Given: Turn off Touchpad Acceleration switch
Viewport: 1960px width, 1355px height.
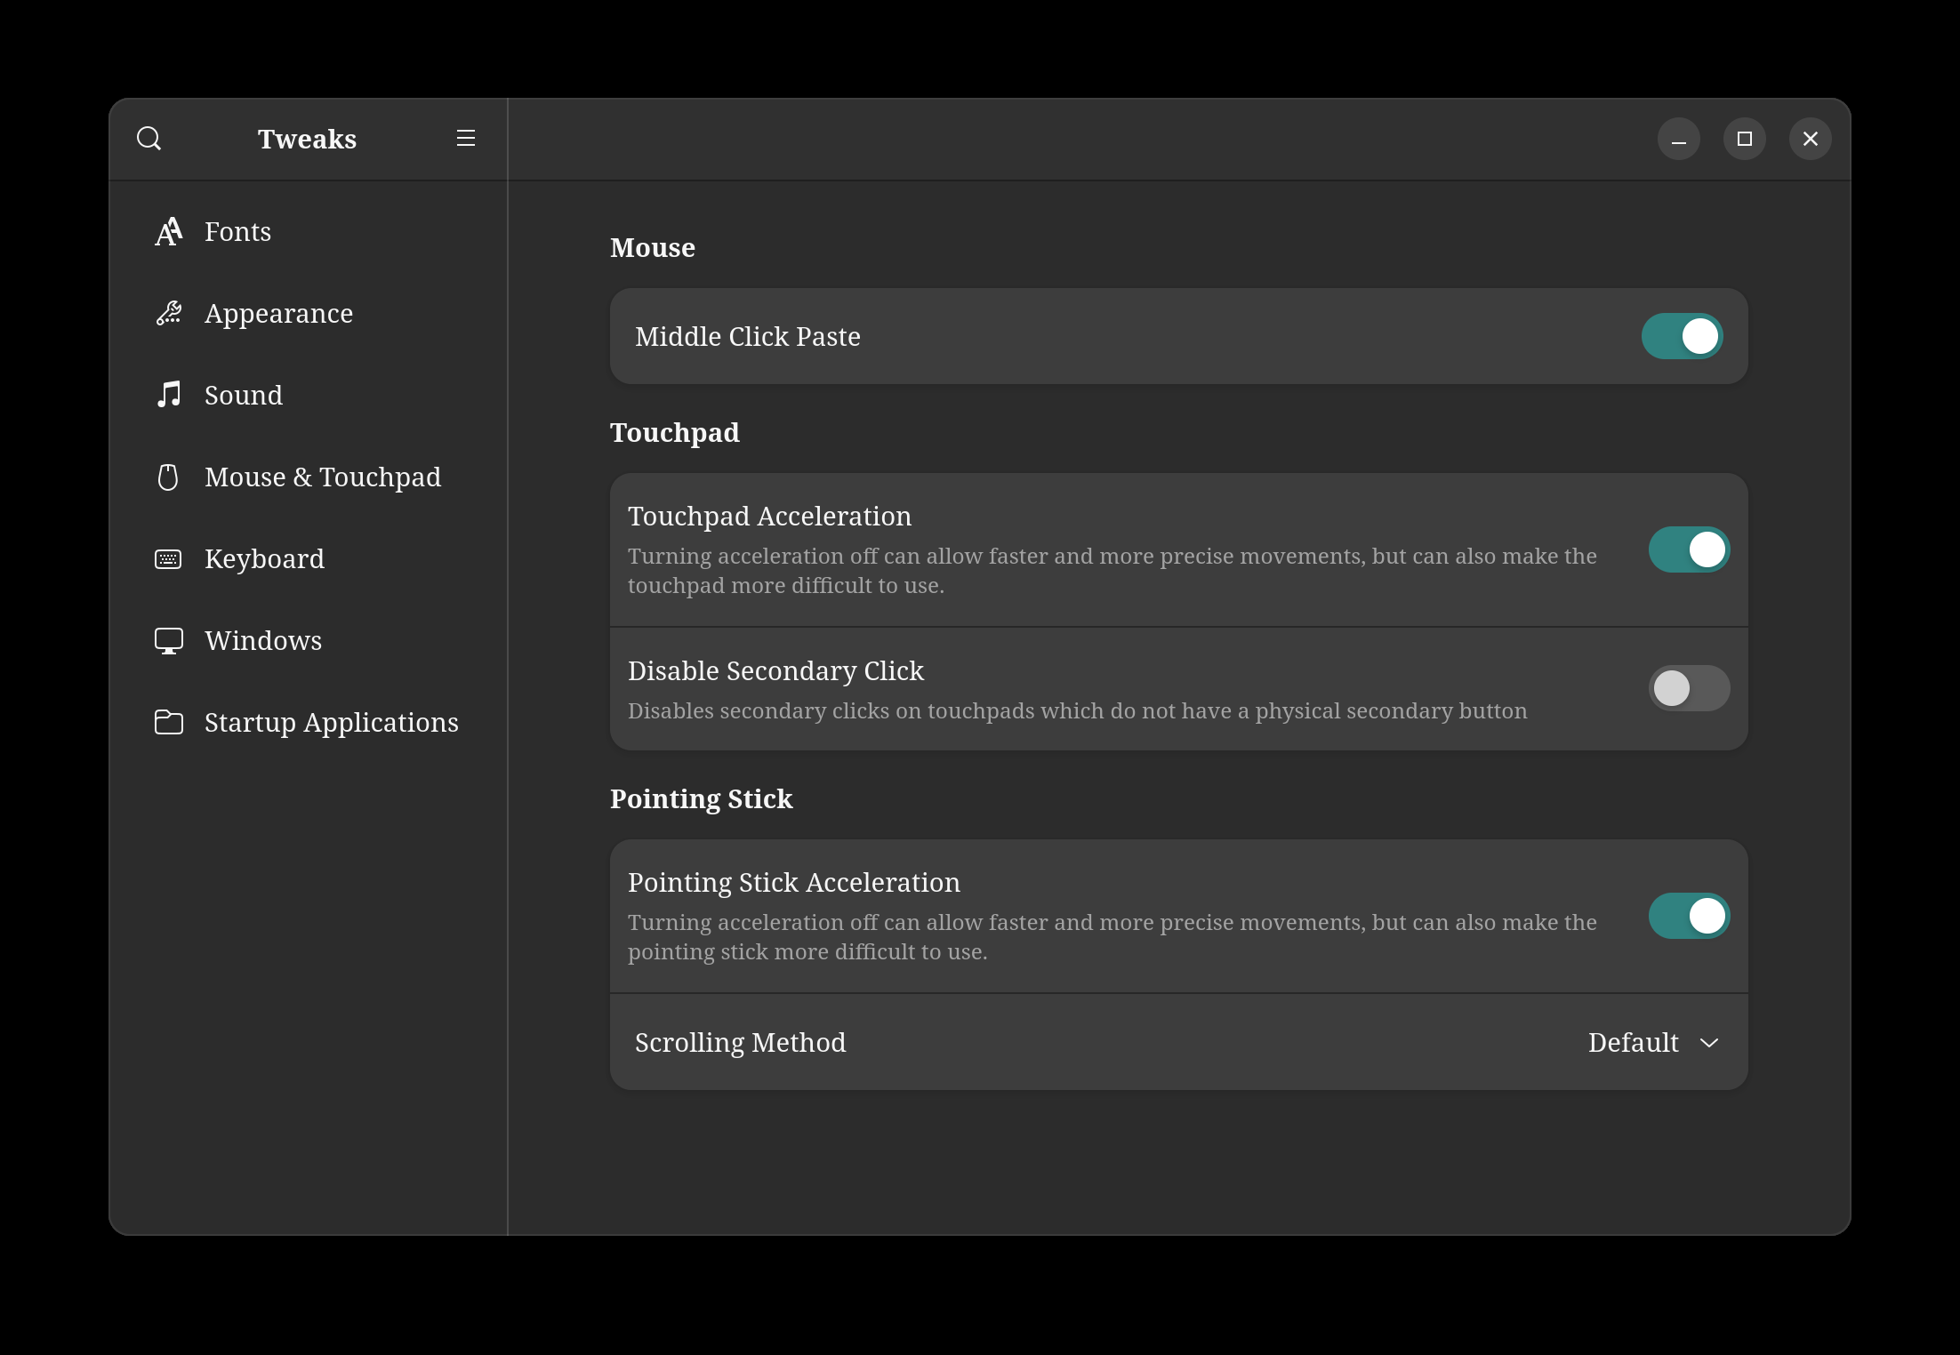Looking at the screenshot, I should (1689, 549).
